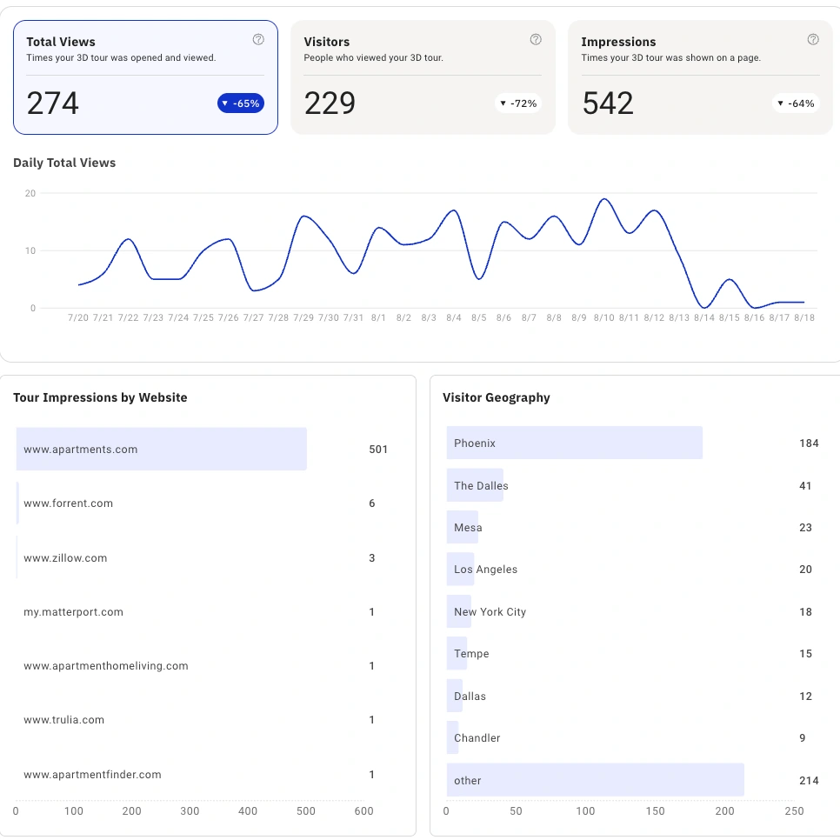Viewport: 840px width, 840px height.
Task: Click the -64% change badge
Action: coord(796,103)
